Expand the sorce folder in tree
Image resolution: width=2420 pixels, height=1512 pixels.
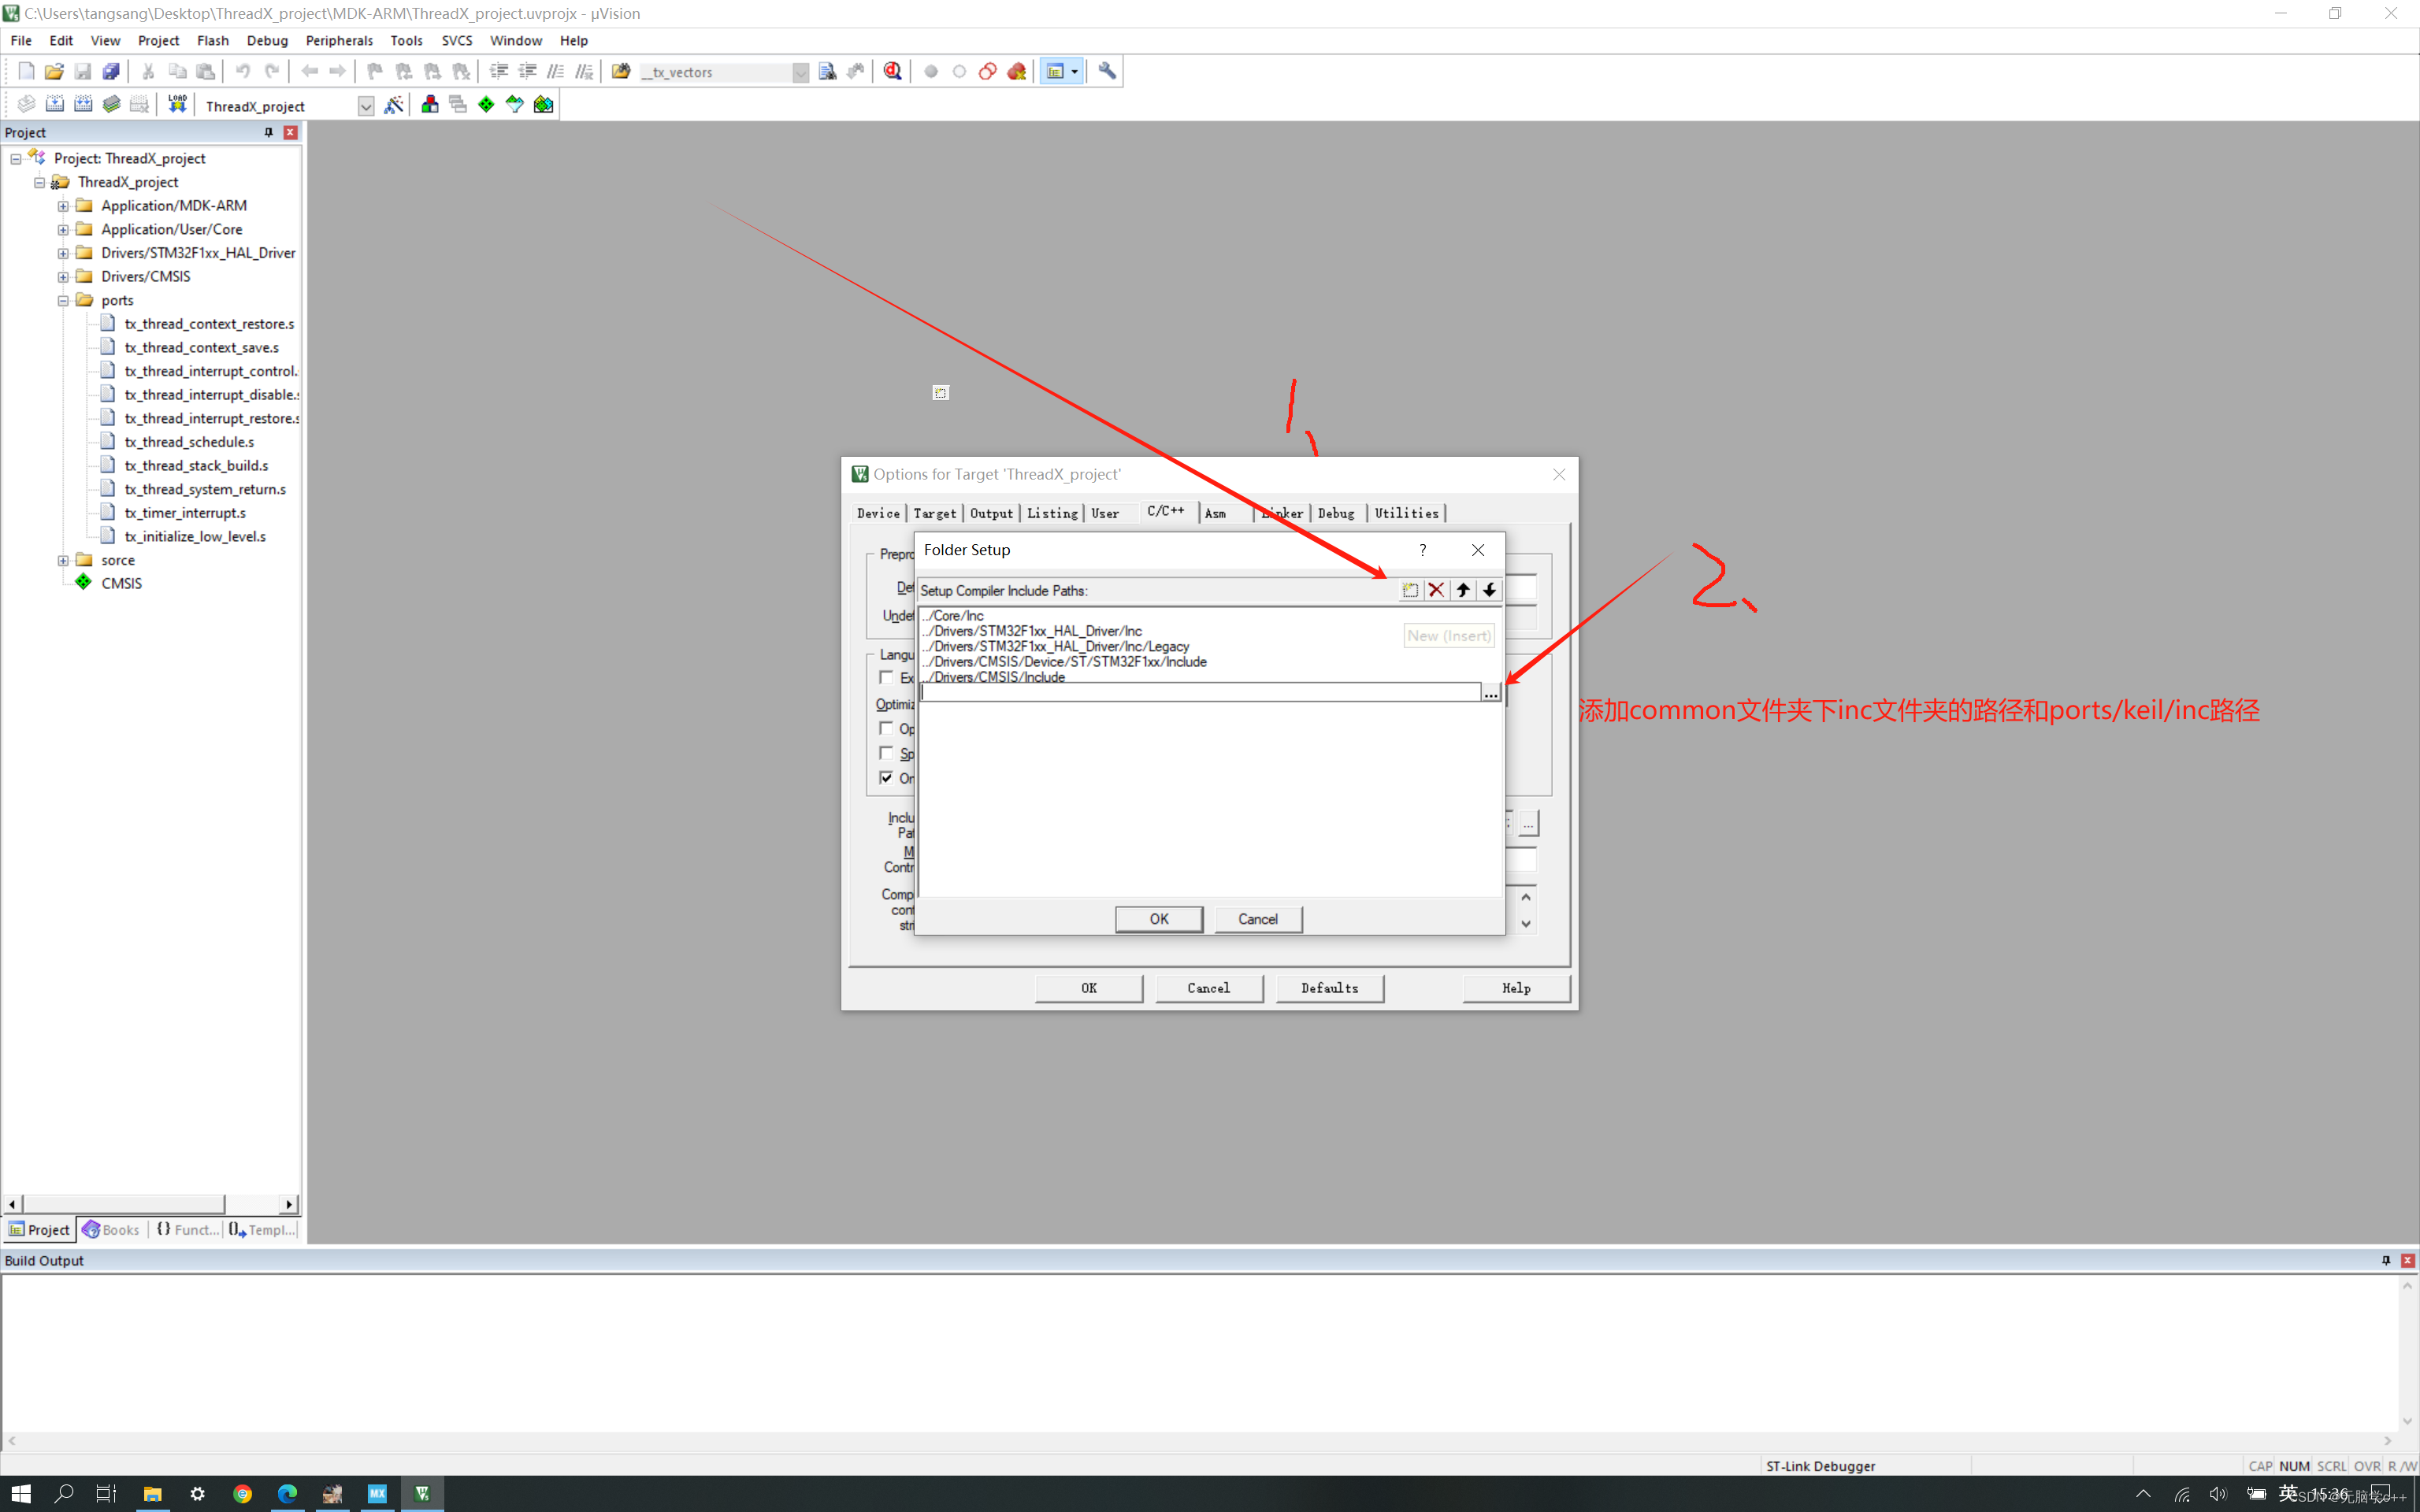(x=63, y=560)
